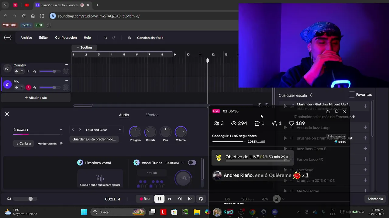This screenshot has width=389, height=218.
Task: Click the Windows Start button
Action: click(84, 212)
